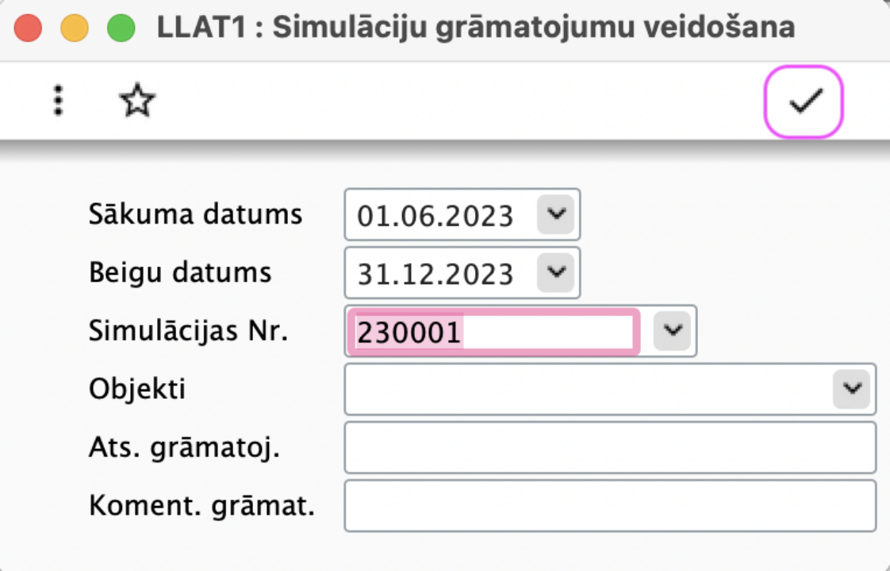Click the window title Simulāciju grāmatojumu veidošana
Viewport: 890px width, 571px height.
click(534, 27)
